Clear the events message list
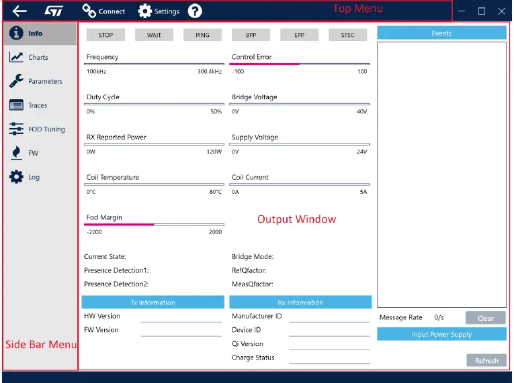 [x=485, y=318]
